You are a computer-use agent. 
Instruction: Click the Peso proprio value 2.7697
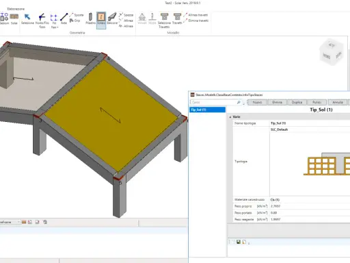(x=275, y=206)
